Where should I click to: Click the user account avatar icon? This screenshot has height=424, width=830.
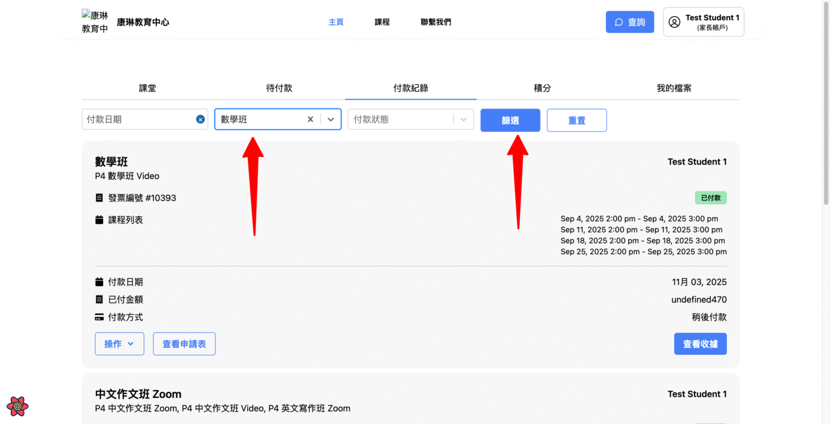[674, 22]
